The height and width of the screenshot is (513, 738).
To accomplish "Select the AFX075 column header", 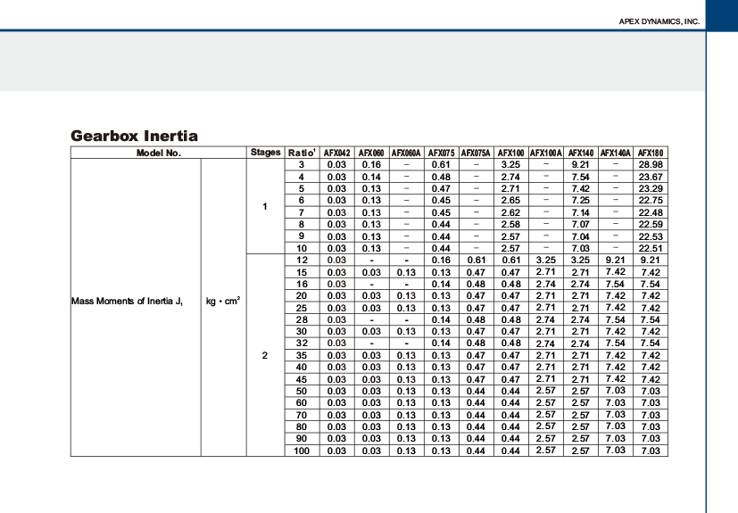I will point(441,153).
